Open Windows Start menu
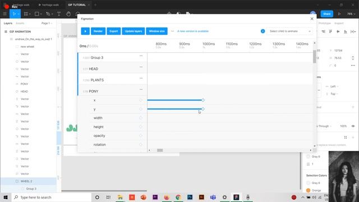This screenshot has height=202, width=359. [6, 197]
